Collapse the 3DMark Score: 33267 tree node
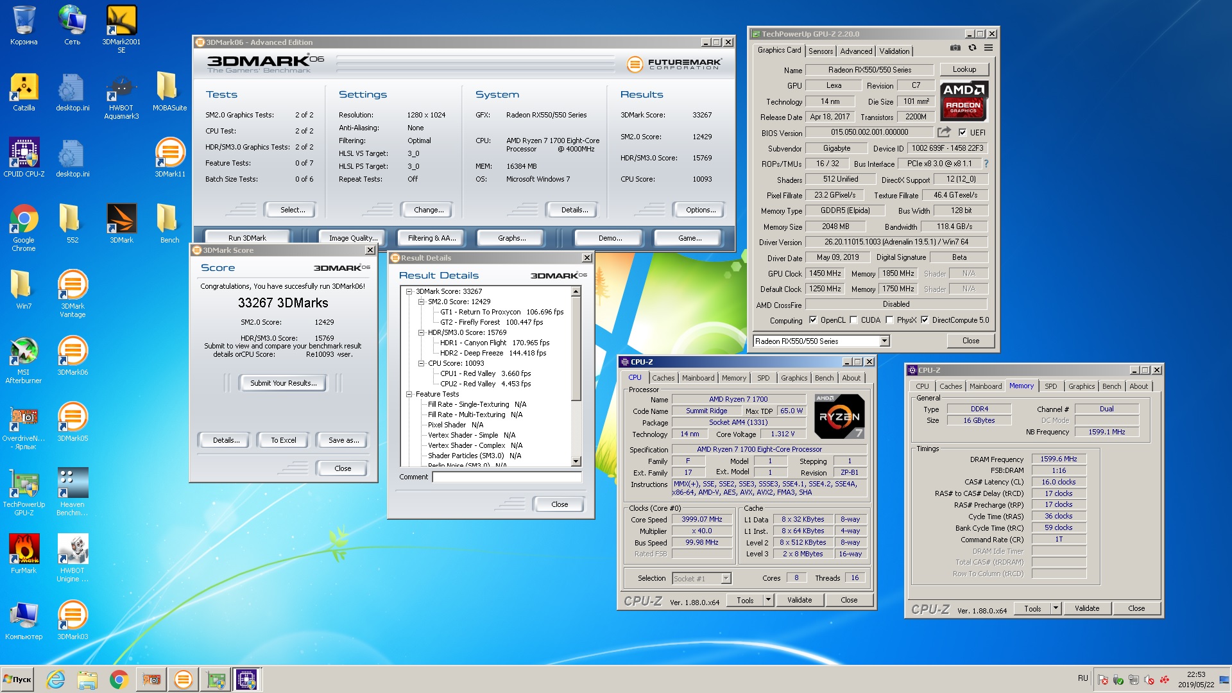Screen dimensions: 1232x693 coord(409,291)
